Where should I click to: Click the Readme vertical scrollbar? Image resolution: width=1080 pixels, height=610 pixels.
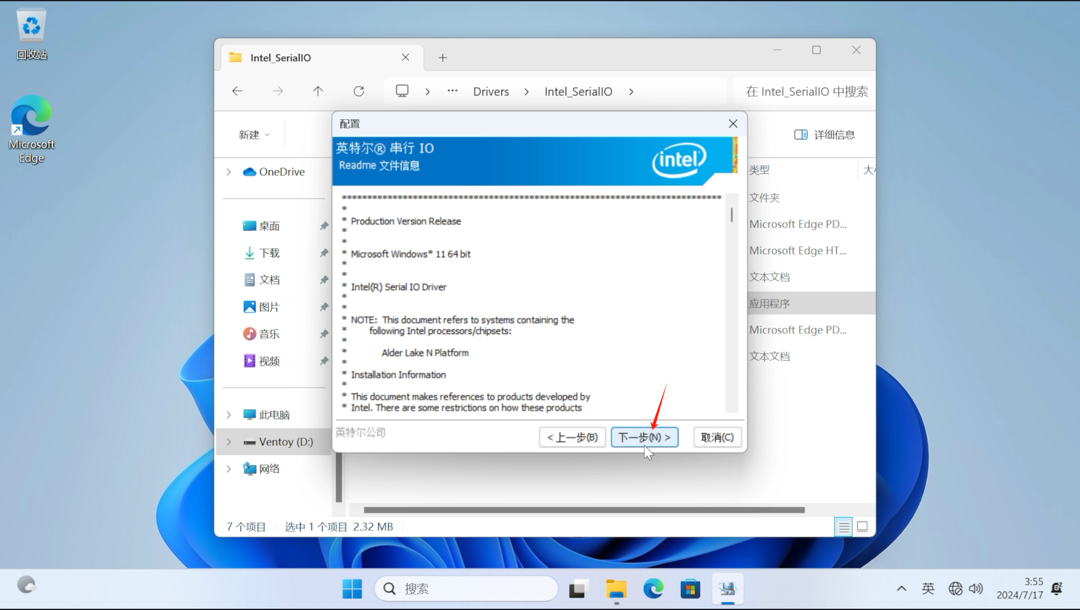pyautogui.click(x=732, y=303)
